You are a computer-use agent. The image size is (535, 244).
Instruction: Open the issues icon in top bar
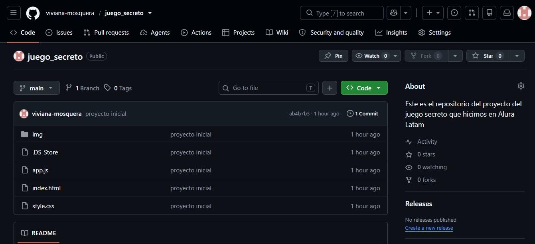(454, 13)
